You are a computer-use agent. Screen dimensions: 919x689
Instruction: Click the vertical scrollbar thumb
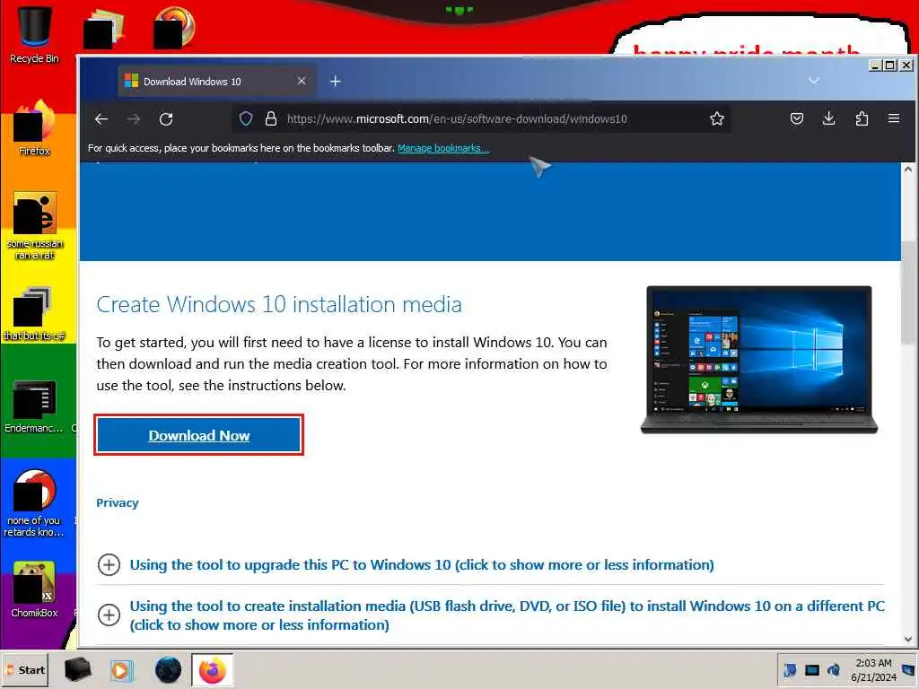[908, 293]
